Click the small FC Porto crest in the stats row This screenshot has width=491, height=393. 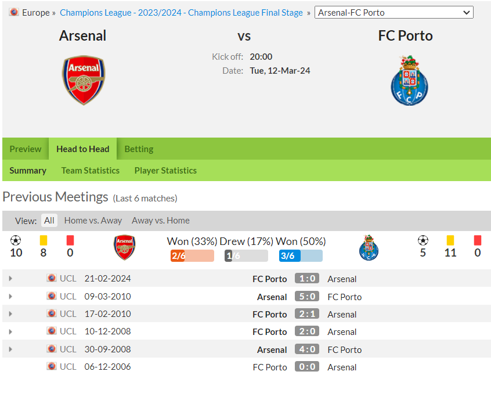click(x=369, y=247)
